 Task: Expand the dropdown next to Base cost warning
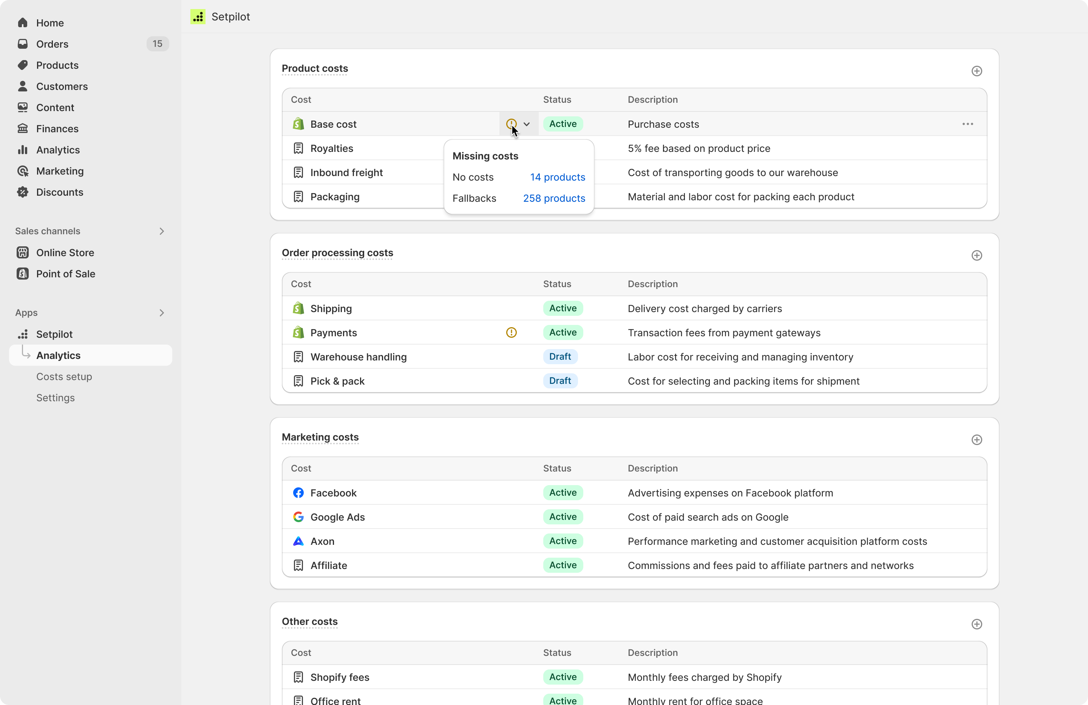(x=527, y=124)
